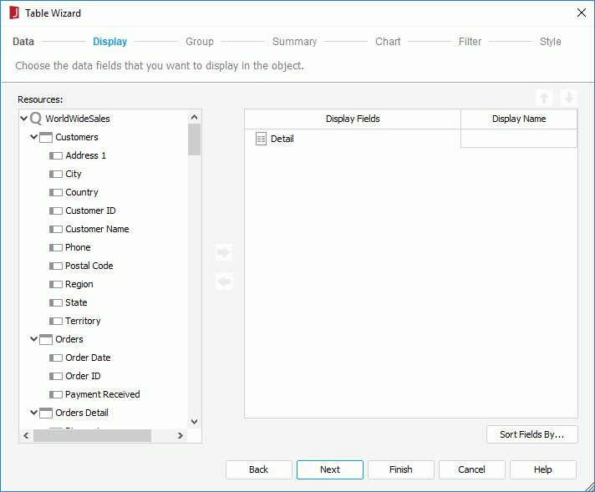
Task: Click the Order ID field icon
Action: coord(56,376)
